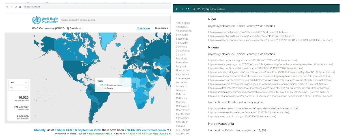Image resolution: width=352 pixels, height=137 pixels.
Task: Select Cannabidiol in the treatment sidebar
Action: [182, 43]
